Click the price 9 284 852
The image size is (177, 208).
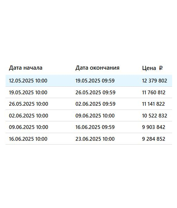point(153,139)
